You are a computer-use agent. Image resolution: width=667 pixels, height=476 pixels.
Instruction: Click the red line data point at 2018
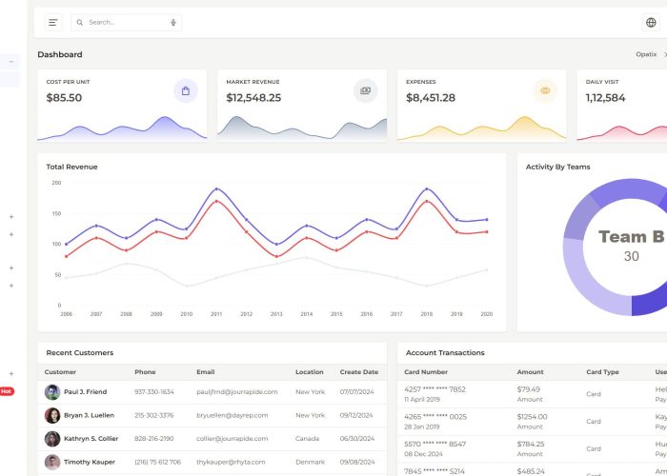pos(427,201)
